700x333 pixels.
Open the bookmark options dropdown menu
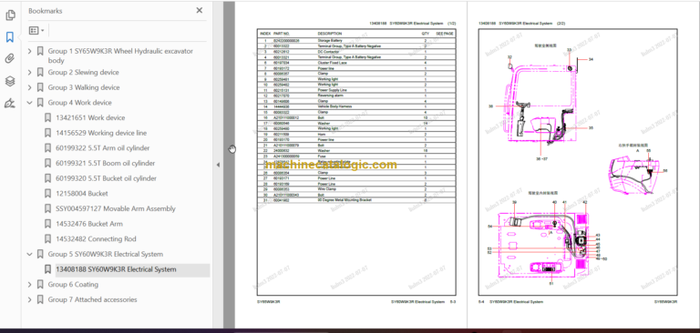[x=36, y=30]
